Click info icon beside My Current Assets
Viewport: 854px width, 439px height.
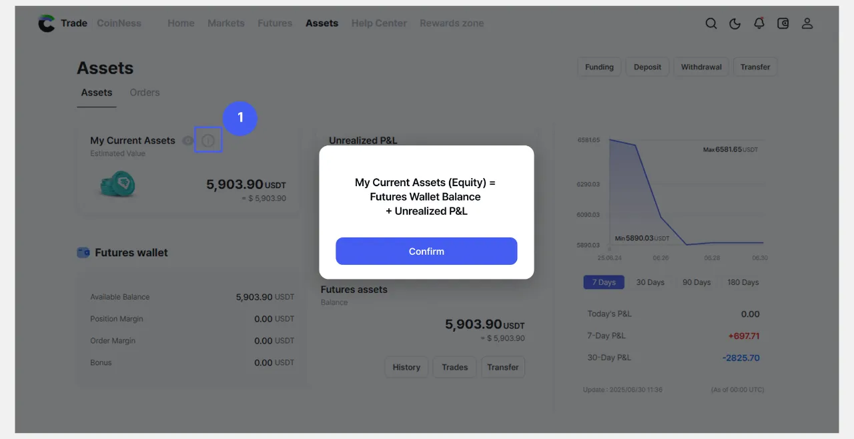(x=208, y=141)
